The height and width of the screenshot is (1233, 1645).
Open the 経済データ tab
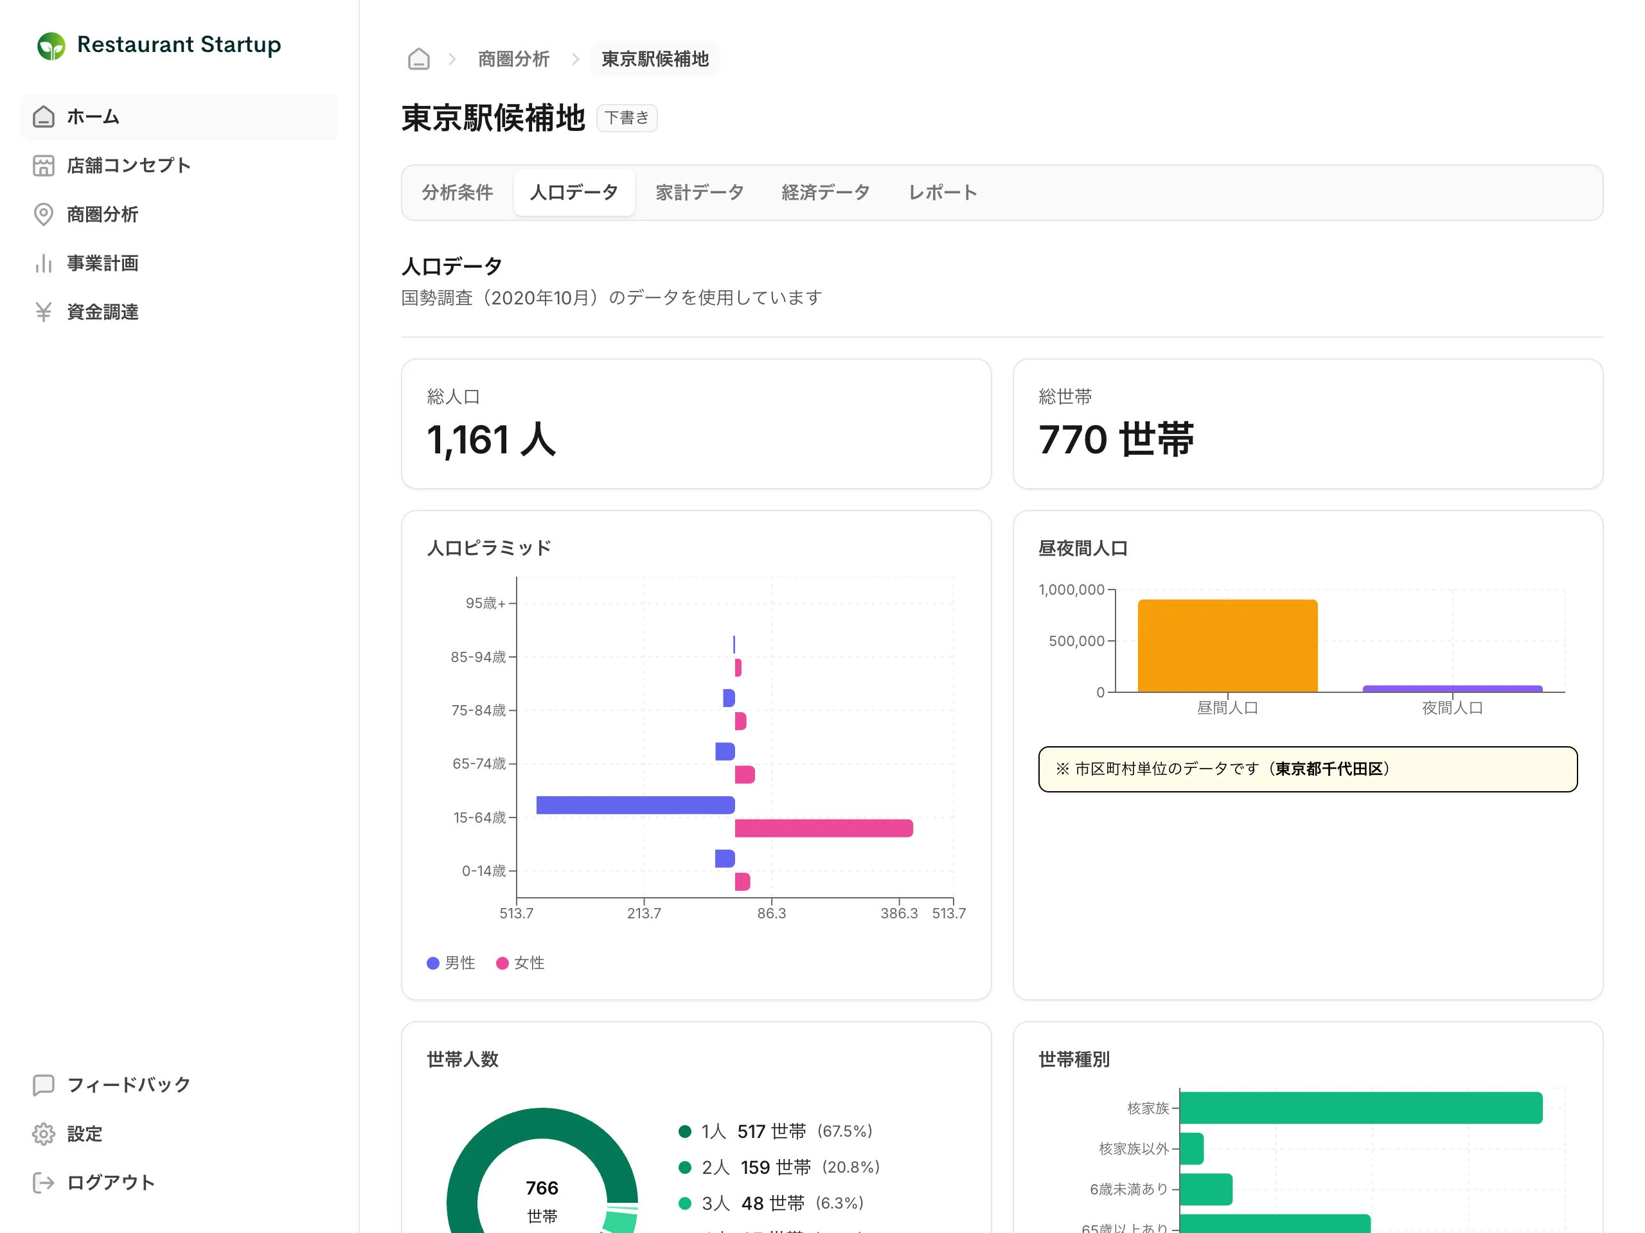[826, 193]
